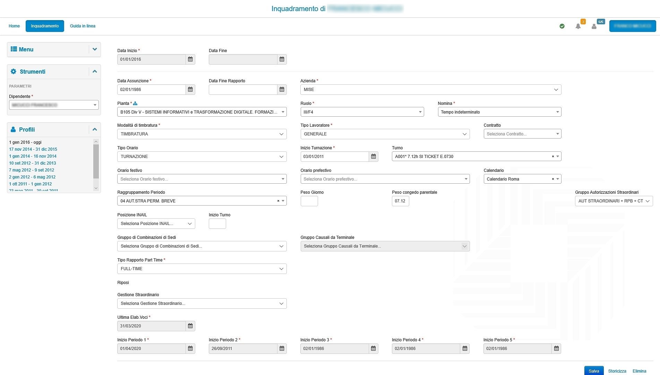Open calendar picker for Inizio Periodo 3
The width and height of the screenshot is (660, 375).
click(x=374, y=349)
